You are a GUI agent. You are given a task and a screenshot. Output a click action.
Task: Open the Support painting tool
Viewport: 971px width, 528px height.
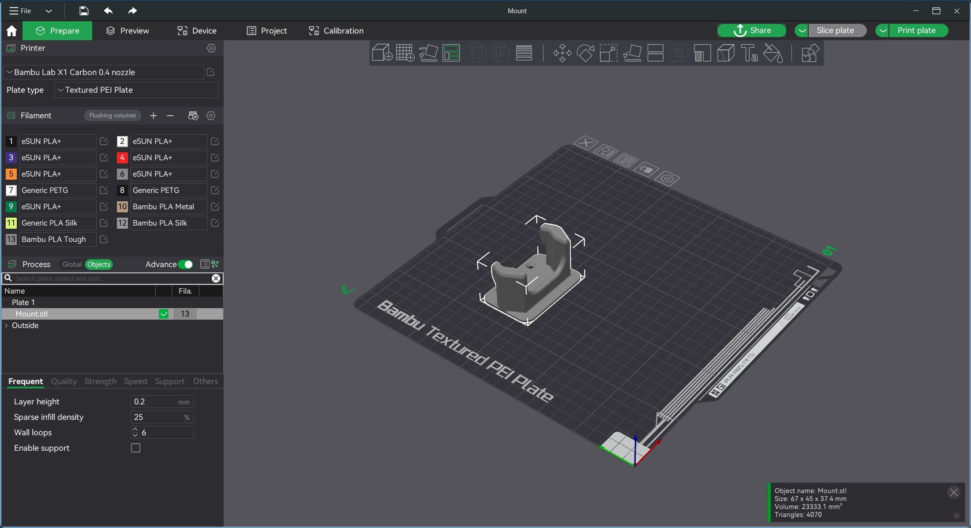(x=702, y=53)
